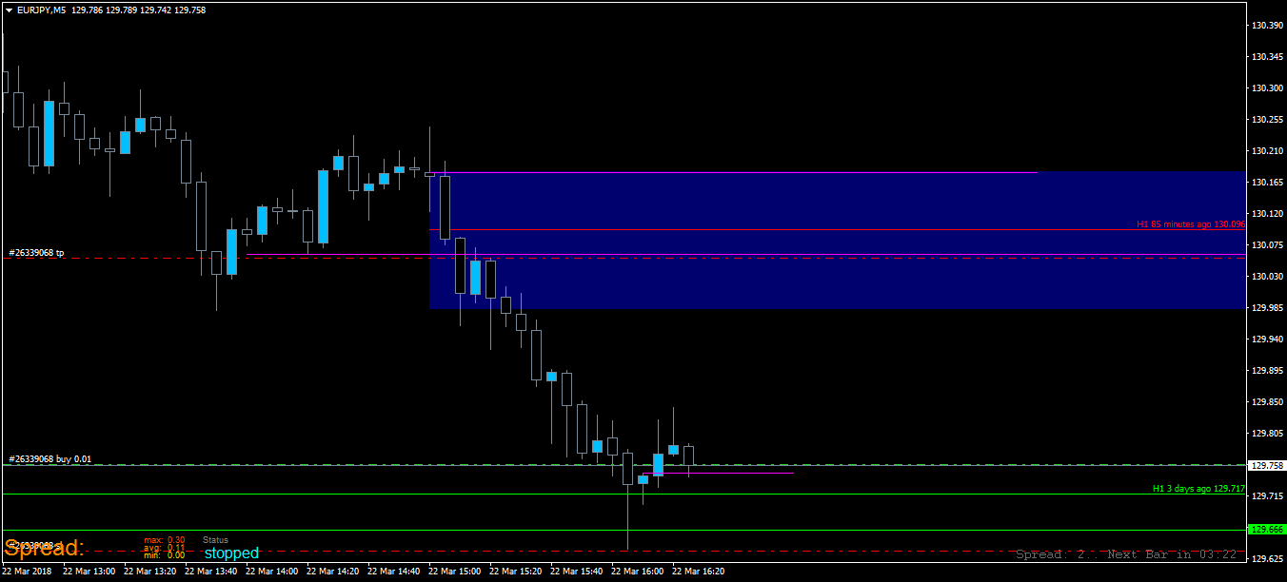The width and height of the screenshot is (1287, 582).
Task: Click the green 129.666 price tag on the scale
Action: click(x=1267, y=530)
